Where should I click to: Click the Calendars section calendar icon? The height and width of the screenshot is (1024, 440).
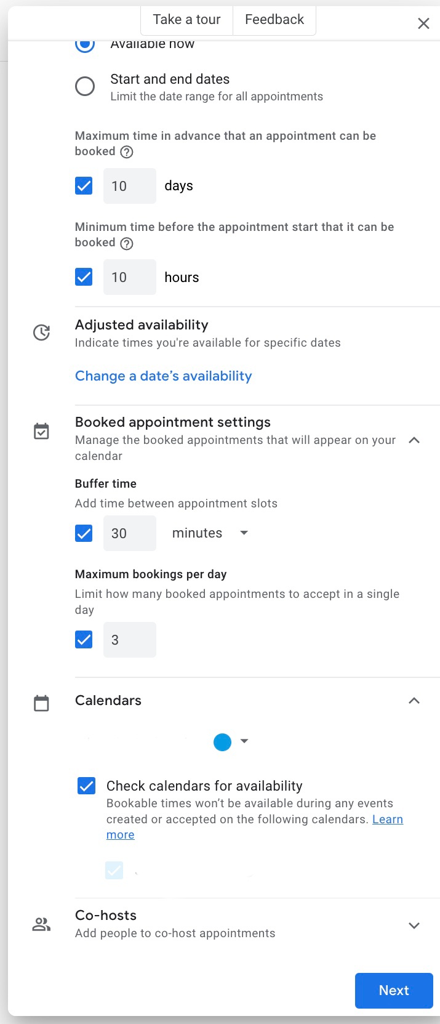(x=41, y=703)
